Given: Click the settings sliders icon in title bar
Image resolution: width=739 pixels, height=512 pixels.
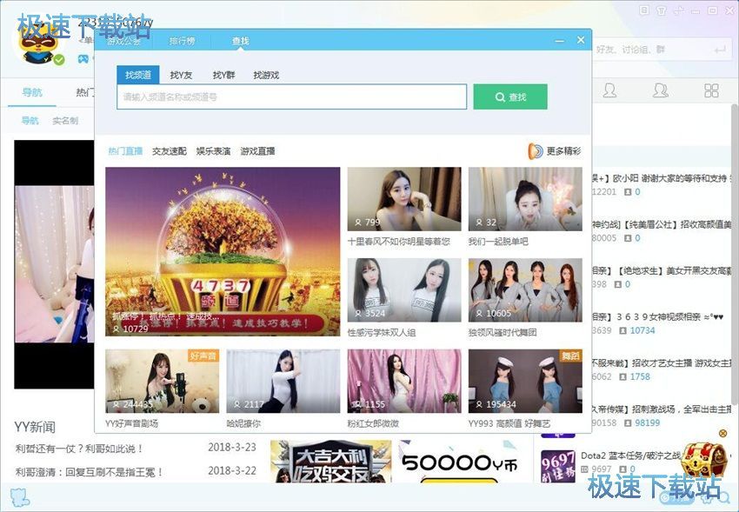Looking at the screenshot, I should [x=679, y=10].
